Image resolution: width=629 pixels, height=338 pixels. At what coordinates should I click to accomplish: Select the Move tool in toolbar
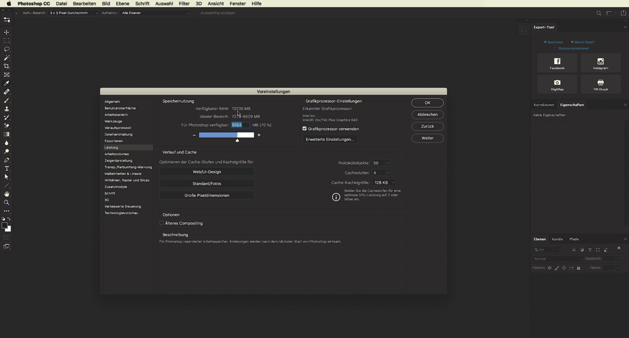[7, 32]
